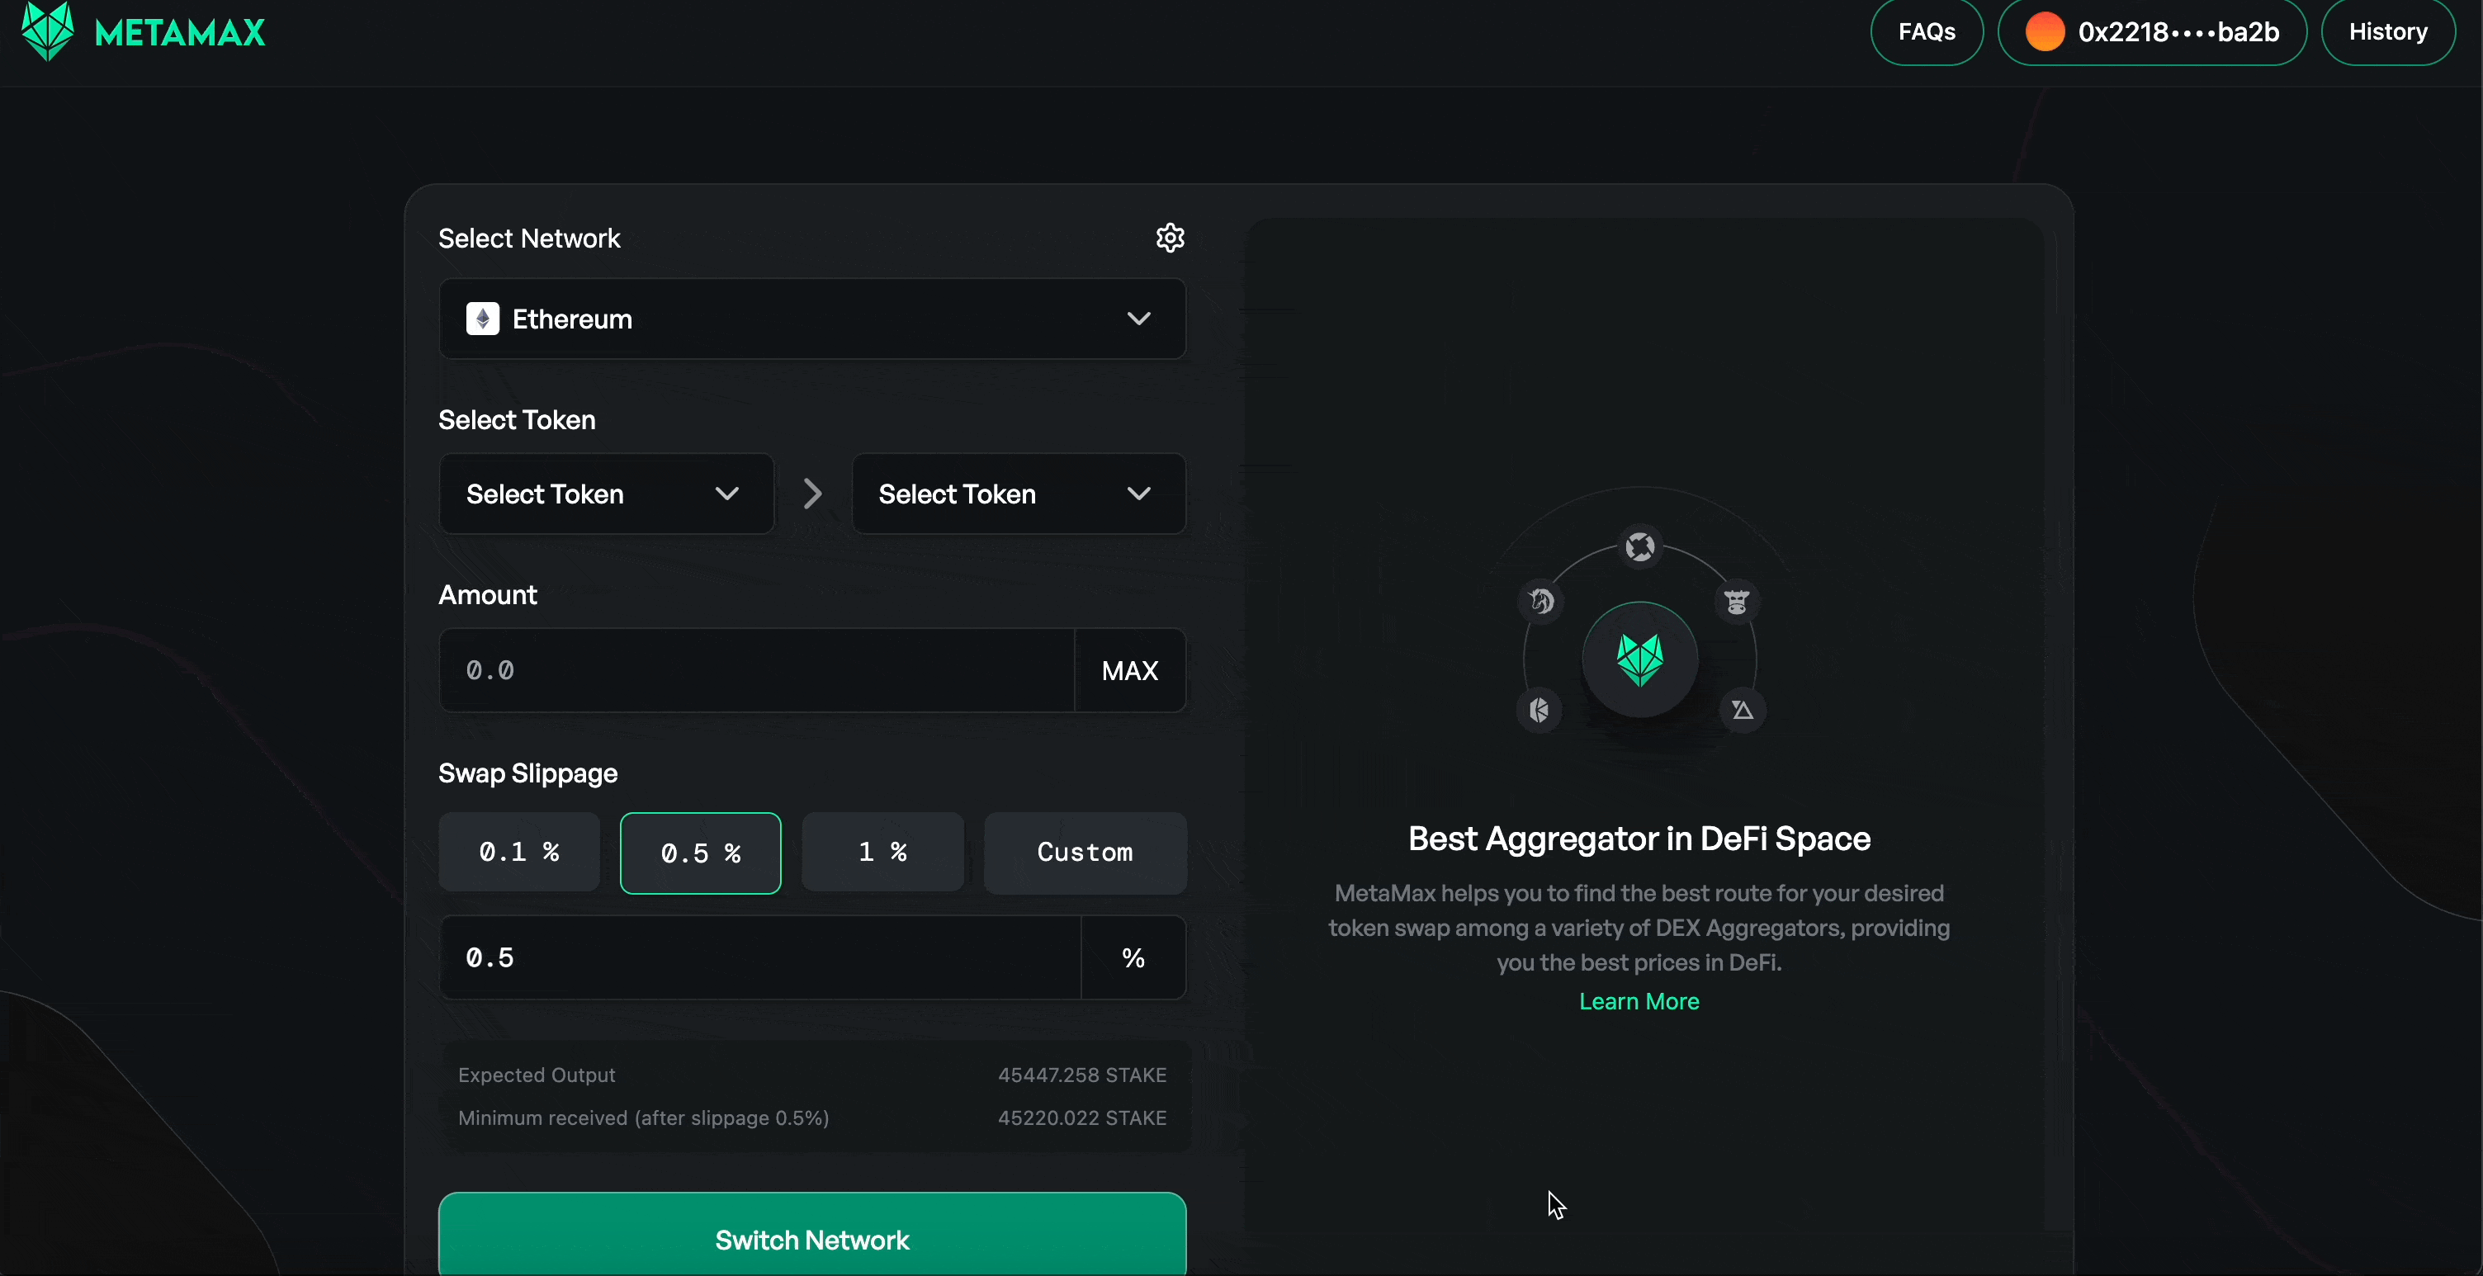Focus the Amount input field
2483x1276 pixels.
pos(757,671)
